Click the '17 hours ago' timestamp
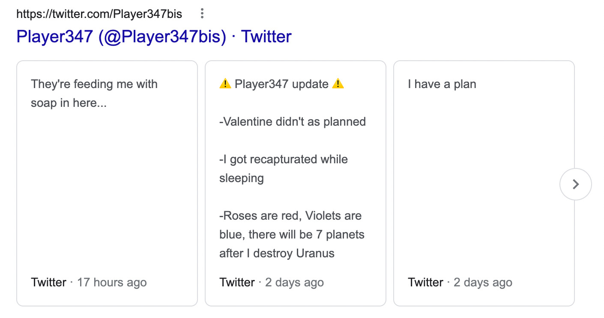Image resolution: width=604 pixels, height=318 pixels. click(x=112, y=283)
